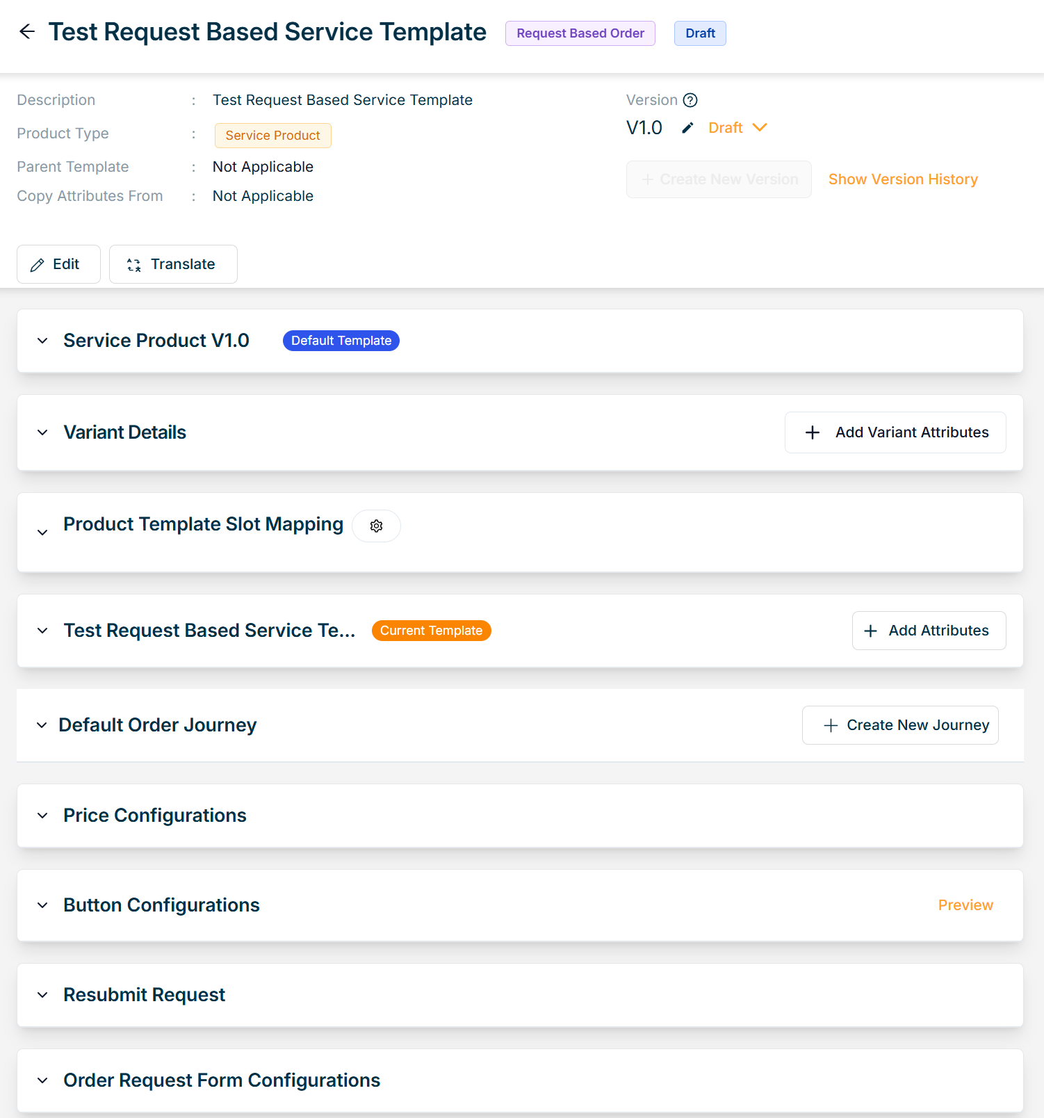Click Add Variant Attributes button
The image size is (1044, 1118).
[895, 432]
